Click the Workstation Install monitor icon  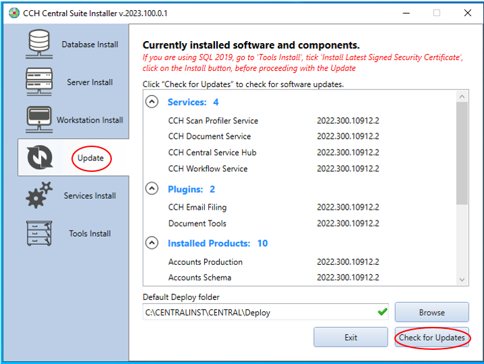click(39, 120)
